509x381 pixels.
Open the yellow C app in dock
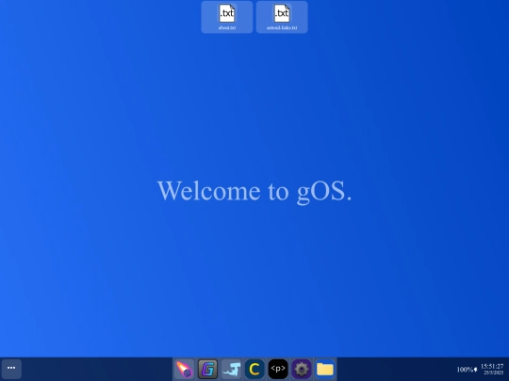(x=254, y=369)
